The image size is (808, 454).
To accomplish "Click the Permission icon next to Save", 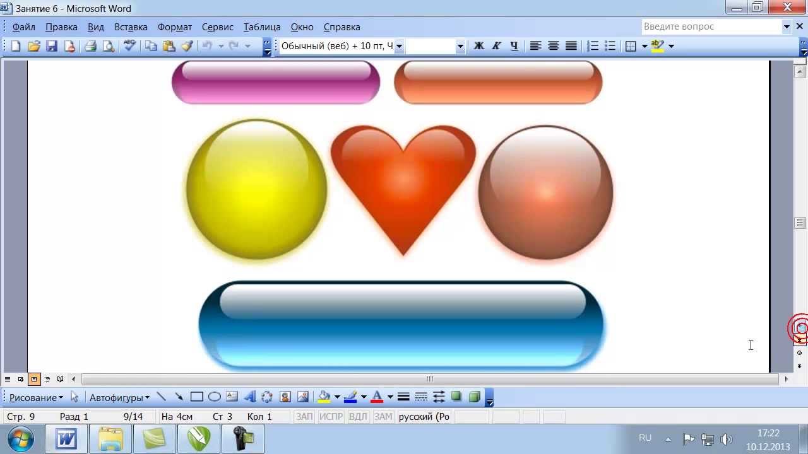I will tap(69, 46).
